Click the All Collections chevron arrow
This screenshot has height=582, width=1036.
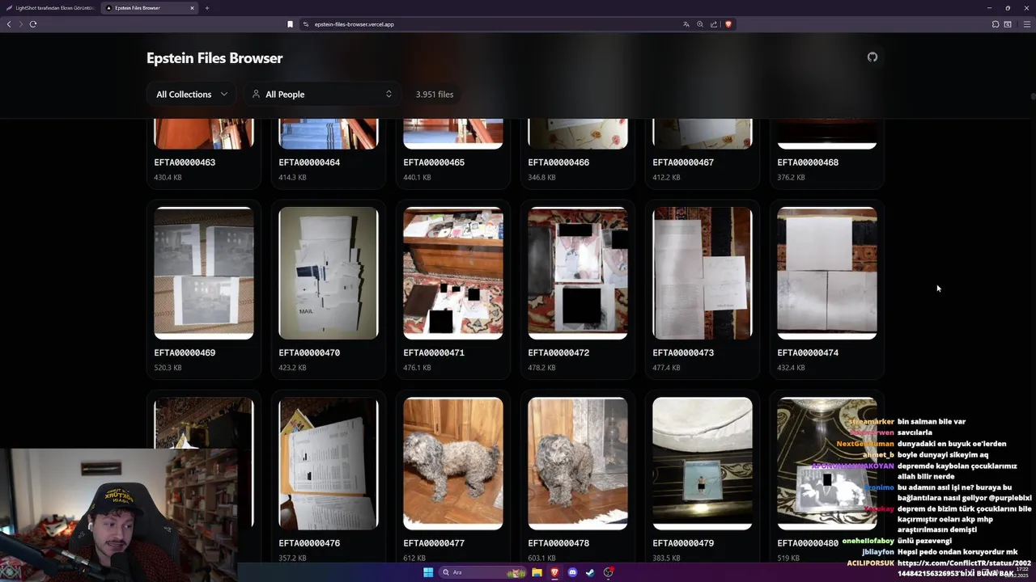click(x=223, y=95)
